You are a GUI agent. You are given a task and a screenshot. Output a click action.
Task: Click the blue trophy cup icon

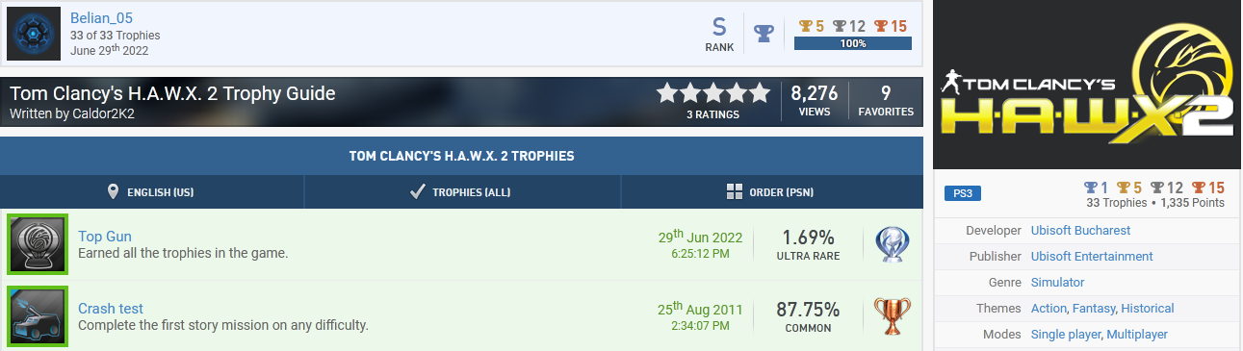pyautogui.click(x=764, y=34)
